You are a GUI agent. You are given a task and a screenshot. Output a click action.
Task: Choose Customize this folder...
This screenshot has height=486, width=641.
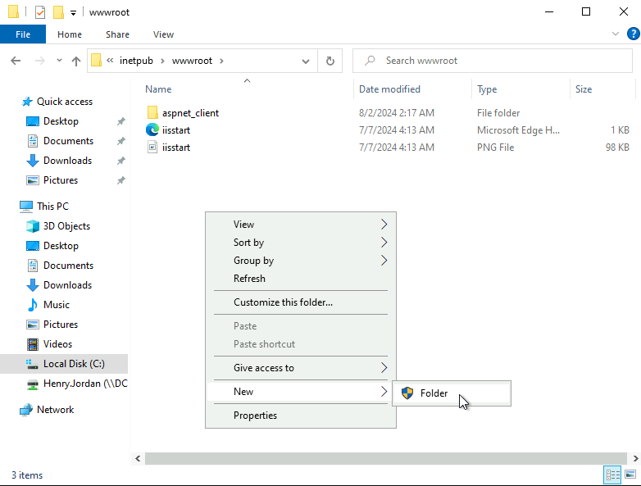(301, 302)
